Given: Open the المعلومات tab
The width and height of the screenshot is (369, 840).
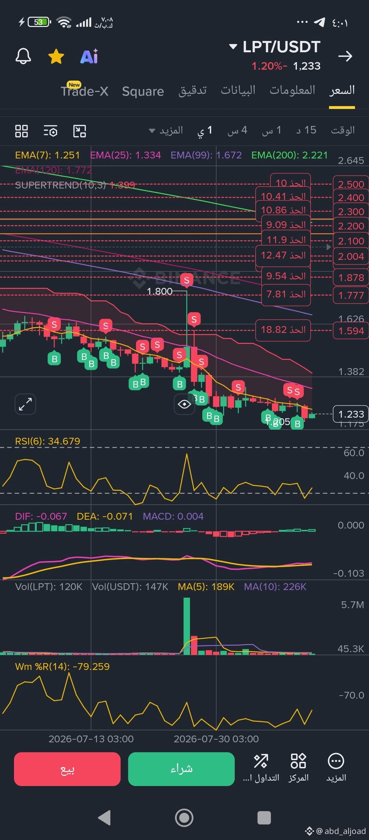Looking at the screenshot, I should pyautogui.click(x=292, y=90).
